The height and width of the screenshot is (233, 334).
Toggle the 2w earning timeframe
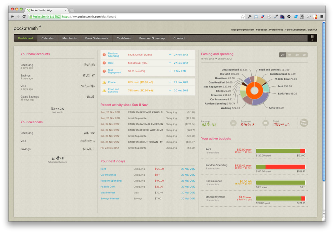(282, 54)
